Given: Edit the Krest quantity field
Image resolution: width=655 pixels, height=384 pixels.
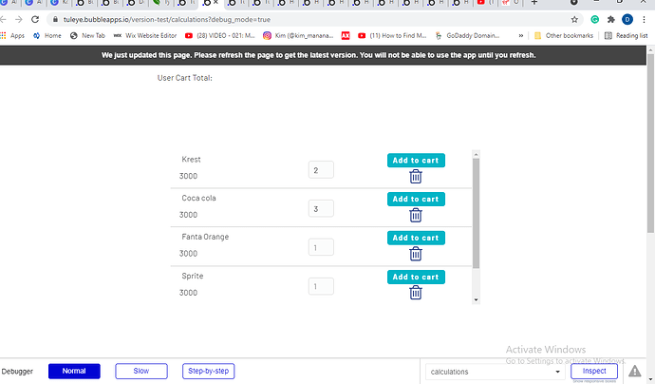Looking at the screenshot, I should (321, 170).
